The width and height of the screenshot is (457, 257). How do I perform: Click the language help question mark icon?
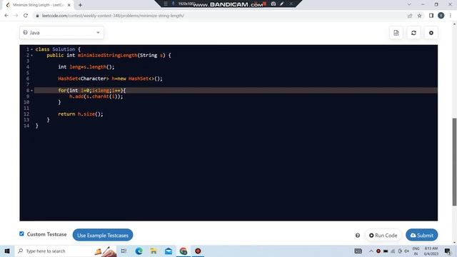(x=26, y=33)
